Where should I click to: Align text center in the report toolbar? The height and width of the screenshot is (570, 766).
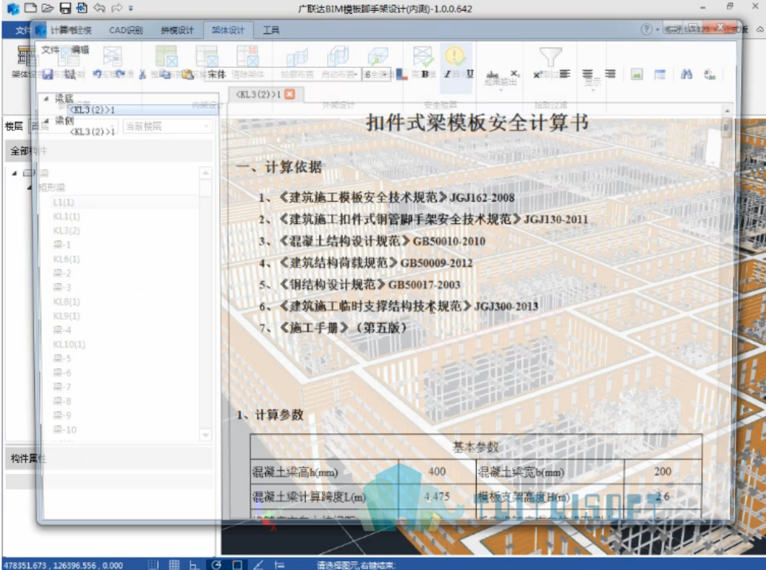(587, 74)
